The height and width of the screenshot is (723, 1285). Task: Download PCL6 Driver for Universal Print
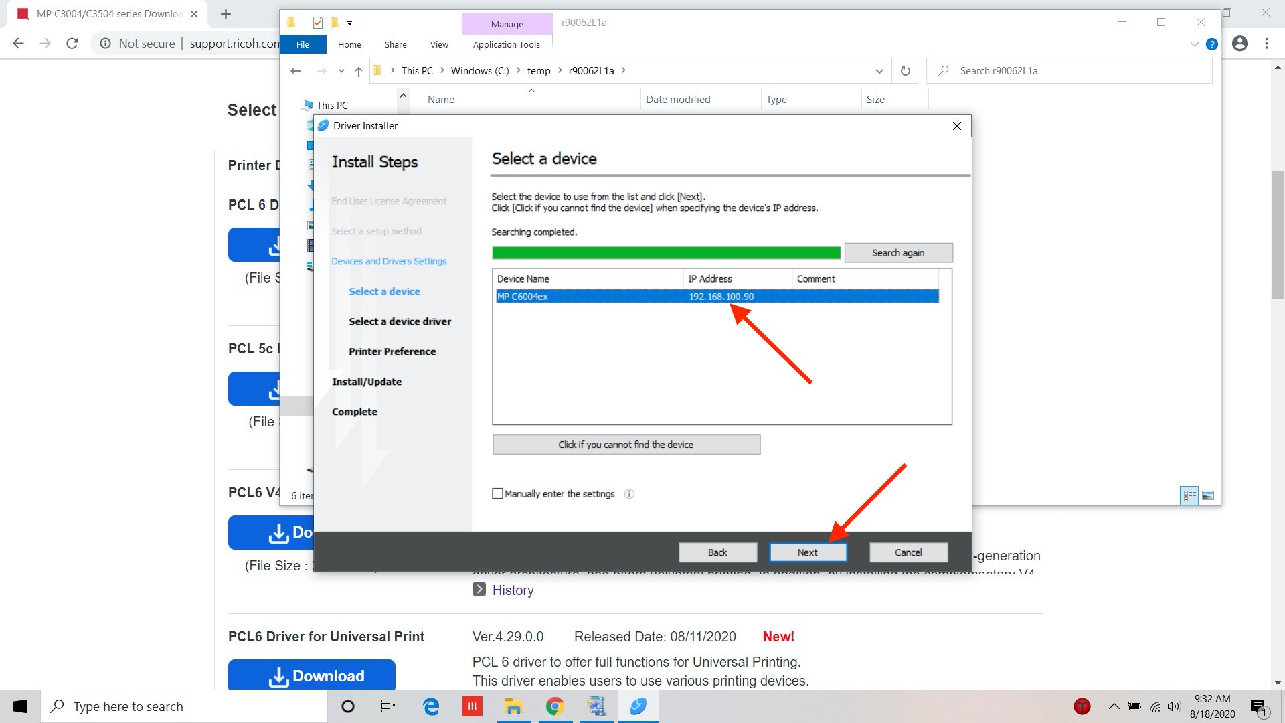pos(312,675)
